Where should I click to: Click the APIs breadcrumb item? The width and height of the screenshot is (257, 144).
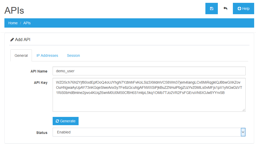[x=27, y=23]
